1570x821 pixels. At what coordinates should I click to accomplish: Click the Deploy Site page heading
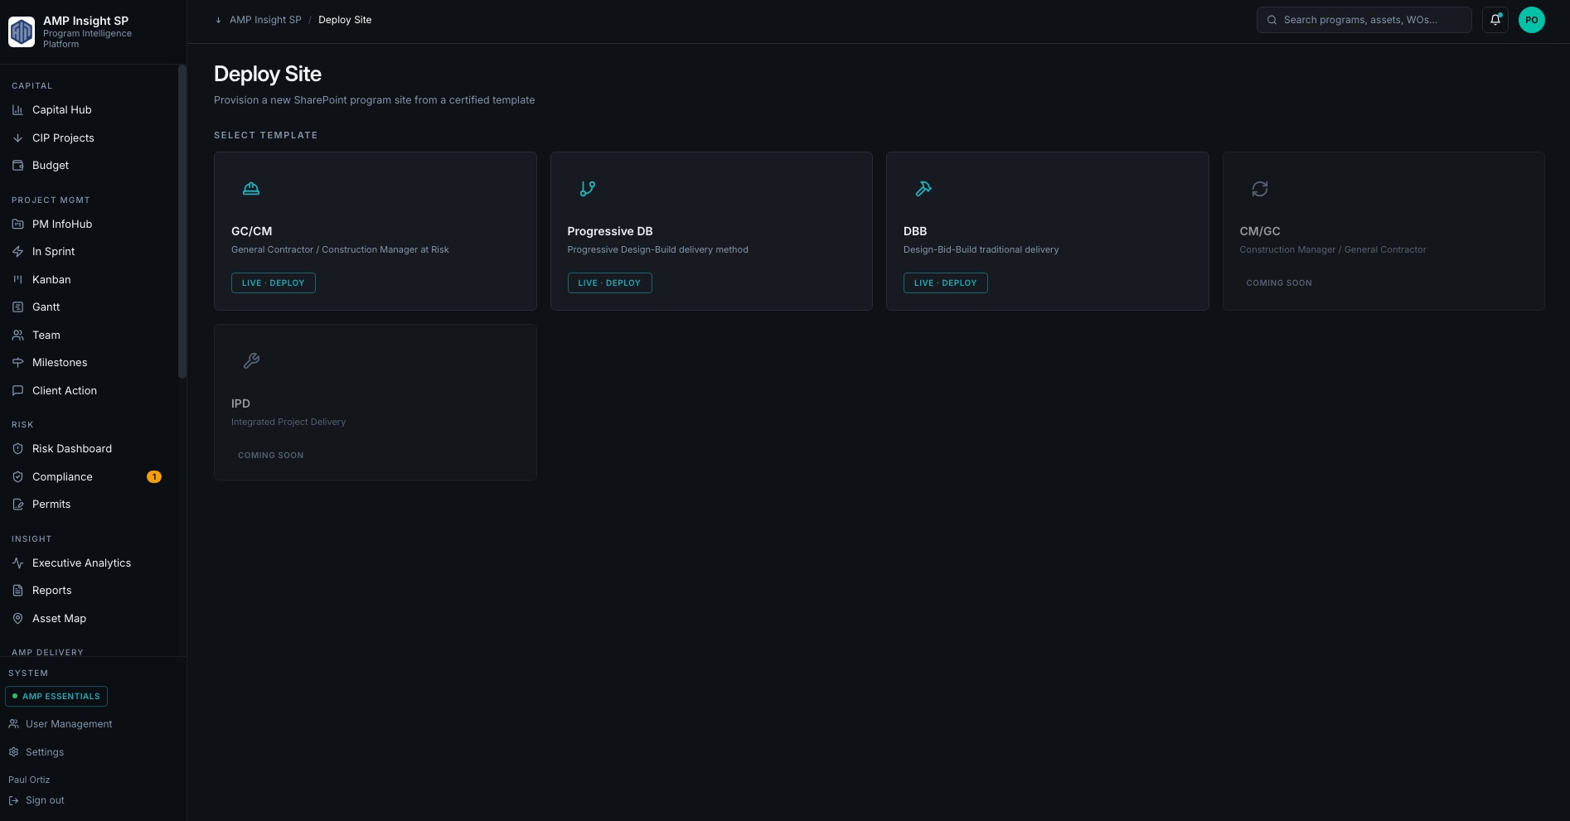tap(268, 74)
